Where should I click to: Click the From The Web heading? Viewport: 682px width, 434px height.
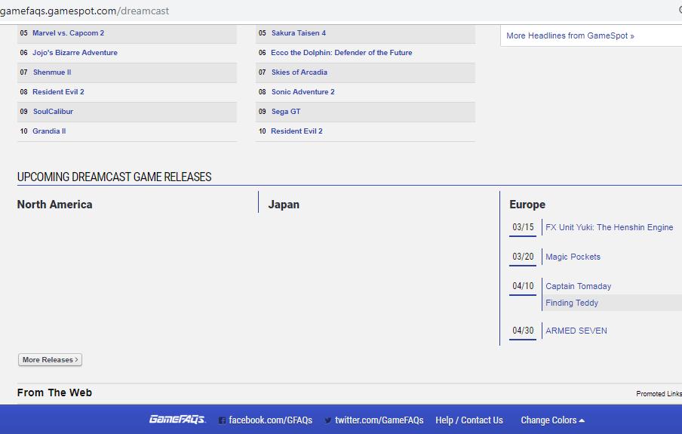click(54, 392)
